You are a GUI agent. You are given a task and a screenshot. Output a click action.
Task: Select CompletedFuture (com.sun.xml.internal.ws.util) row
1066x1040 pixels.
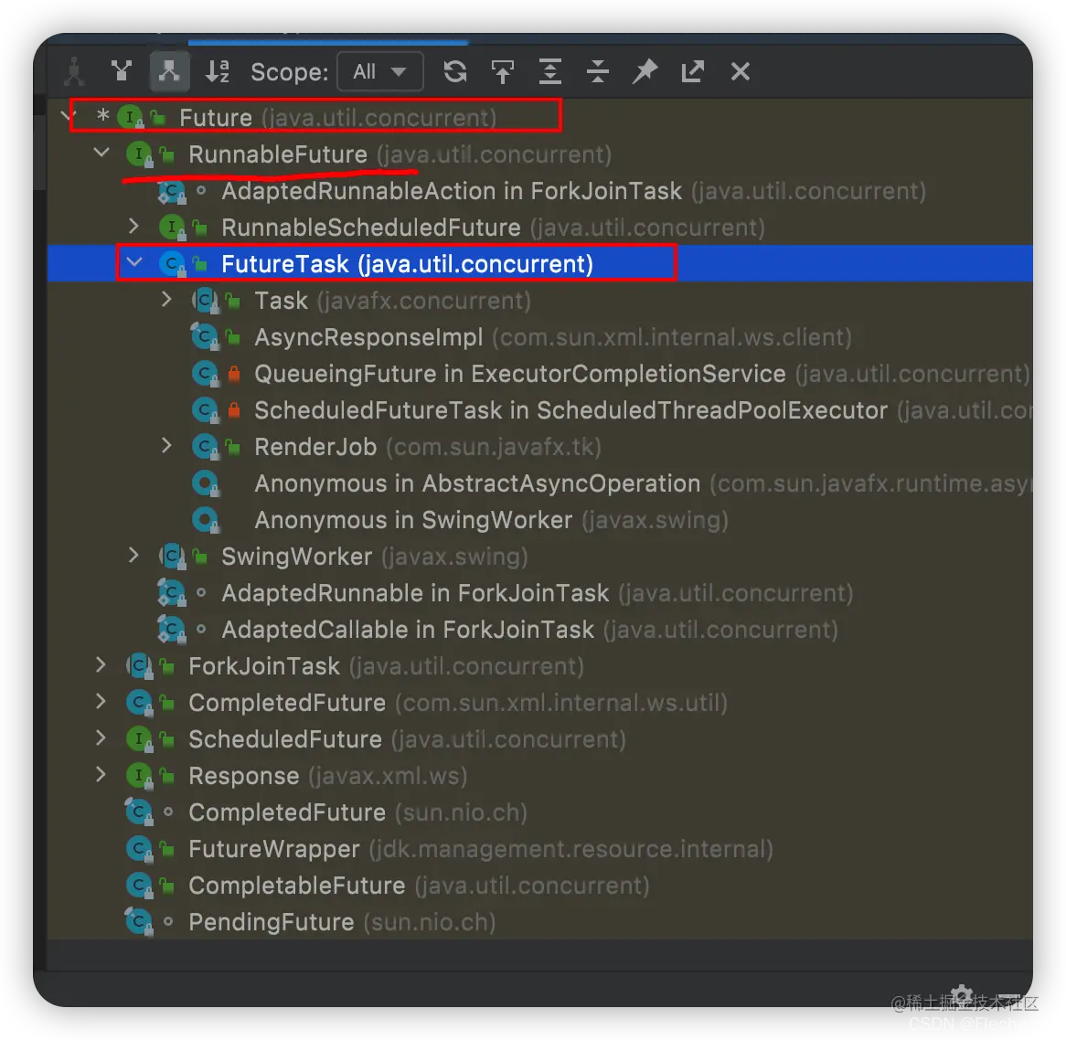point(539,703)
